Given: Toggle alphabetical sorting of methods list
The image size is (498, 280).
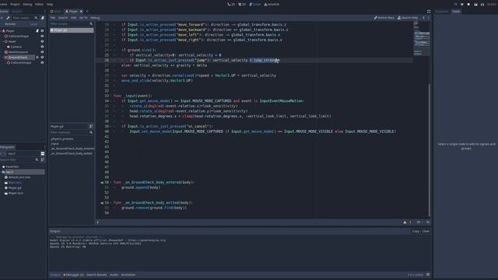Looking at the screenshot, I should (x=91, y=126).
